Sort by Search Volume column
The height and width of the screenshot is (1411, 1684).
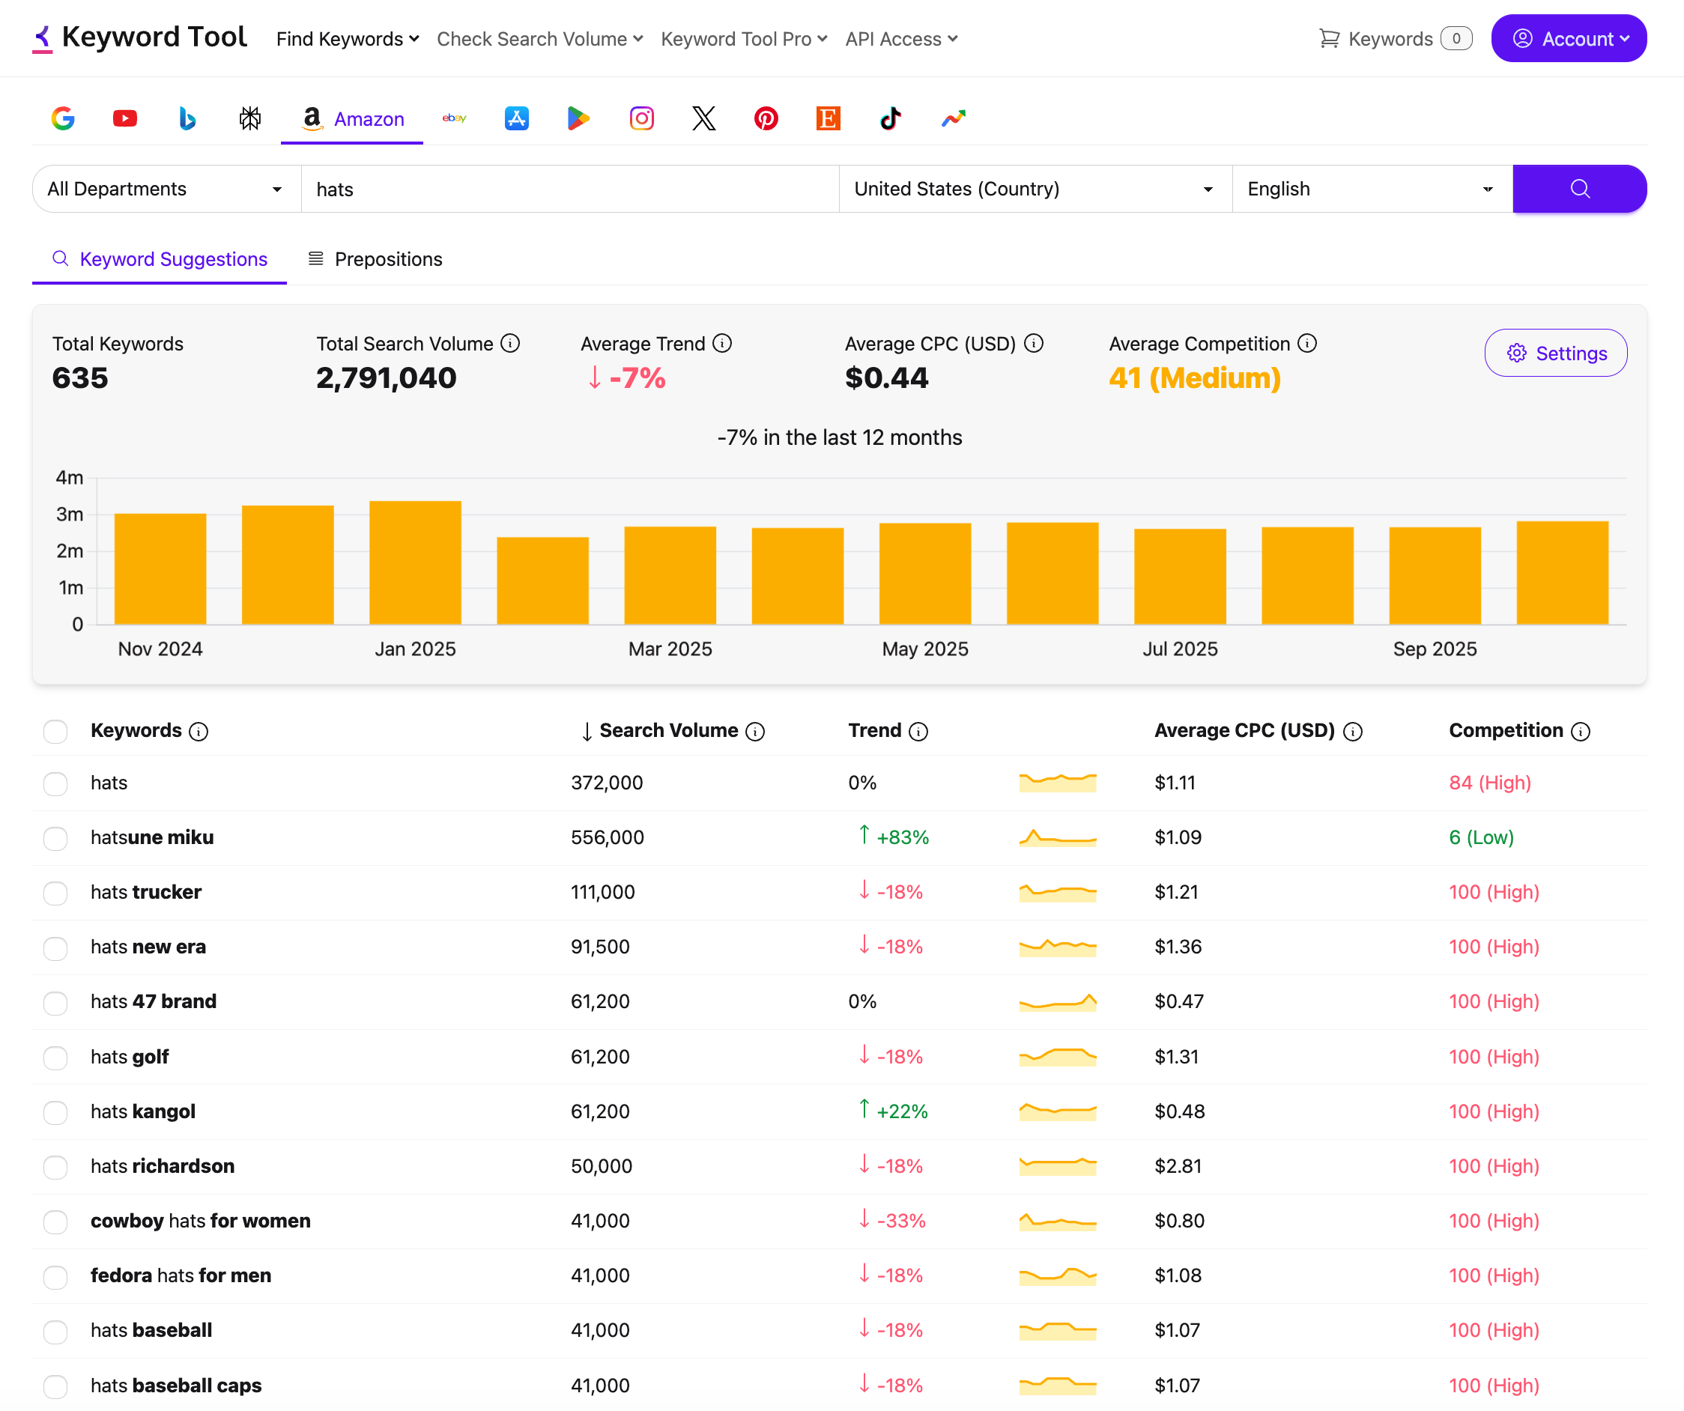click(669, 731)
